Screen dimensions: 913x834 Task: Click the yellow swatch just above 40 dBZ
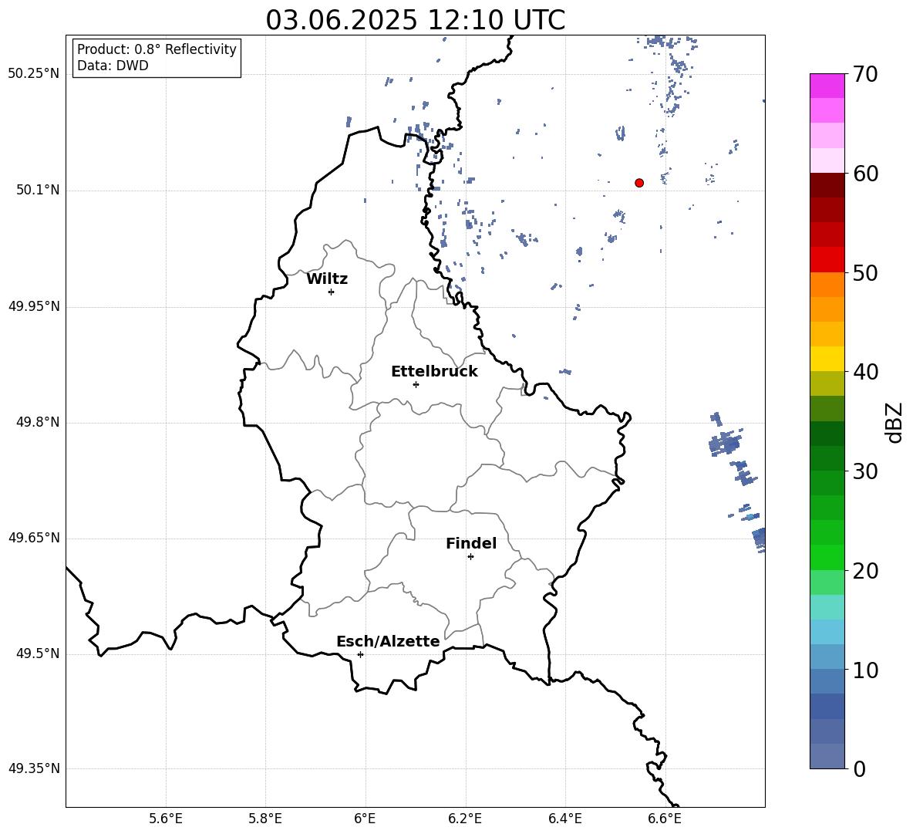(x=827, y=359)
